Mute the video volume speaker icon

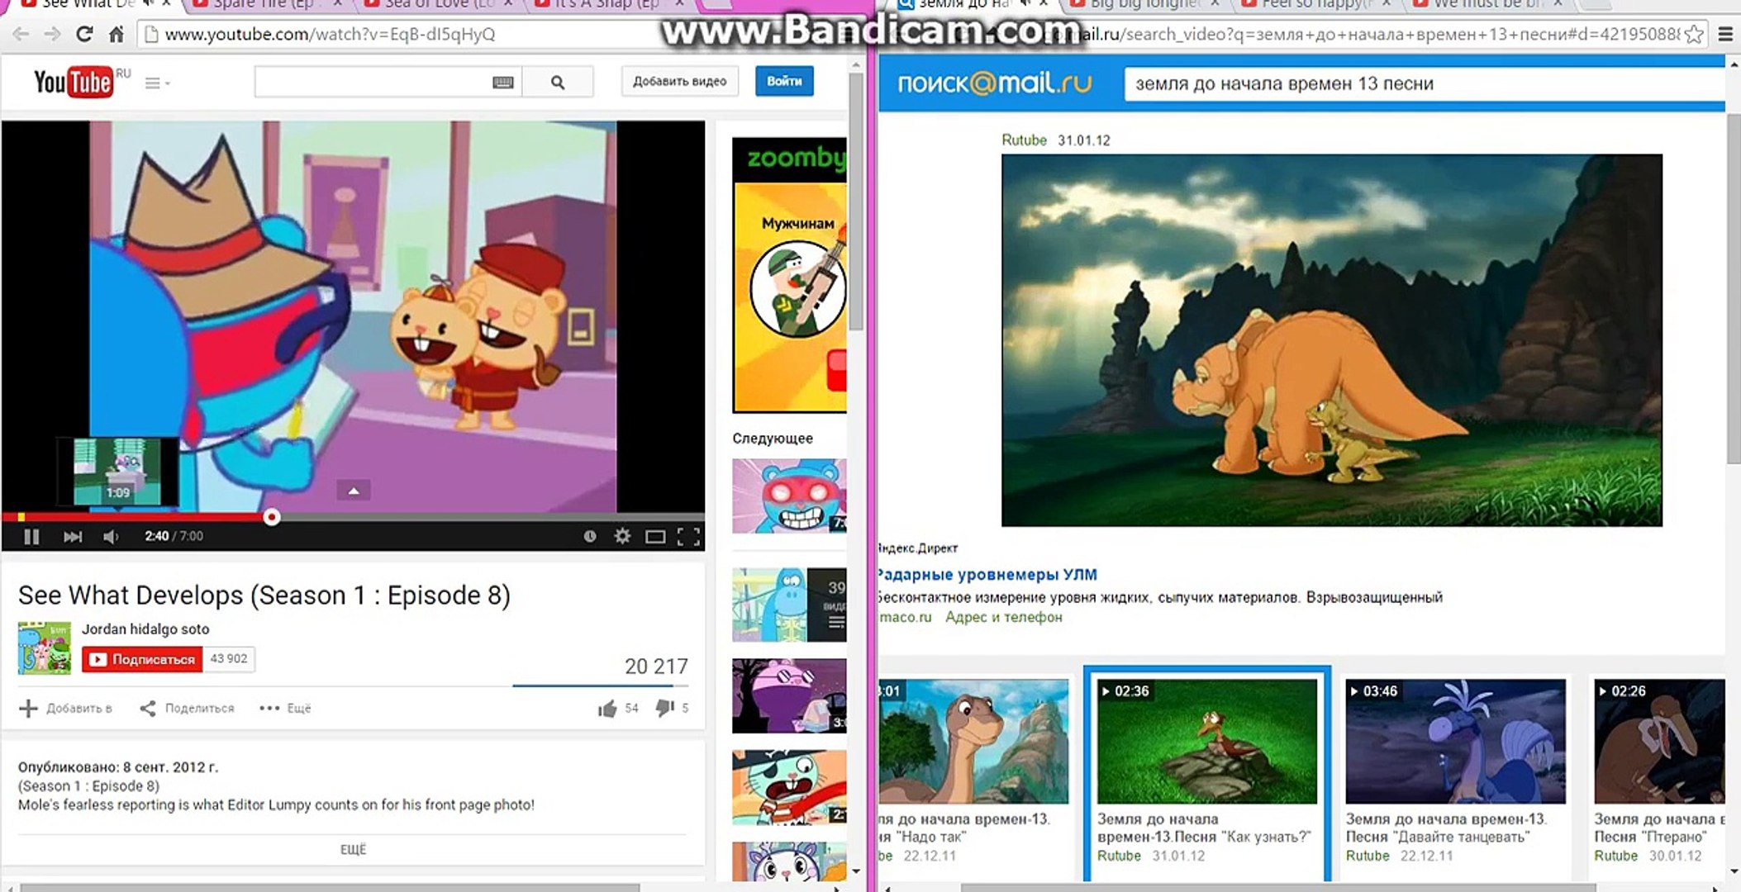(x=111, y=537)
